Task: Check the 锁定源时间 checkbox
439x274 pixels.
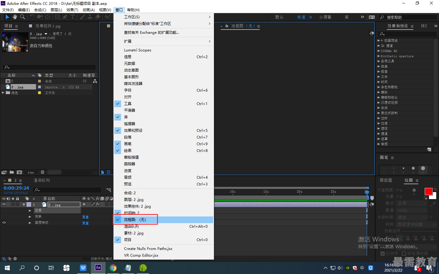Action: pyautogui.click(x=404, y=253)
